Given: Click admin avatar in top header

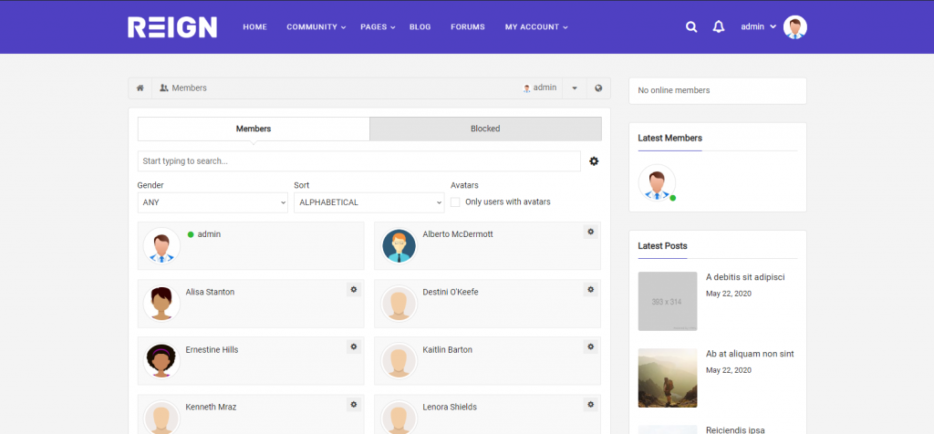Looking at the screenshot, I should coord(794,26).
